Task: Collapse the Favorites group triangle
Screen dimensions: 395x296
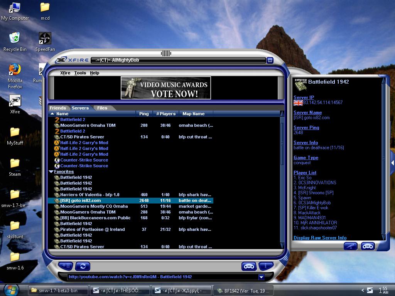Action: [x=51, y=172]
